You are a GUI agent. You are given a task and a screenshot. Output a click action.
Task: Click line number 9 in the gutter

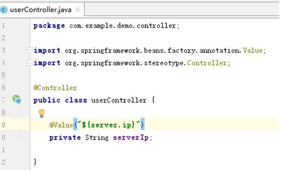tap(3, 125)
